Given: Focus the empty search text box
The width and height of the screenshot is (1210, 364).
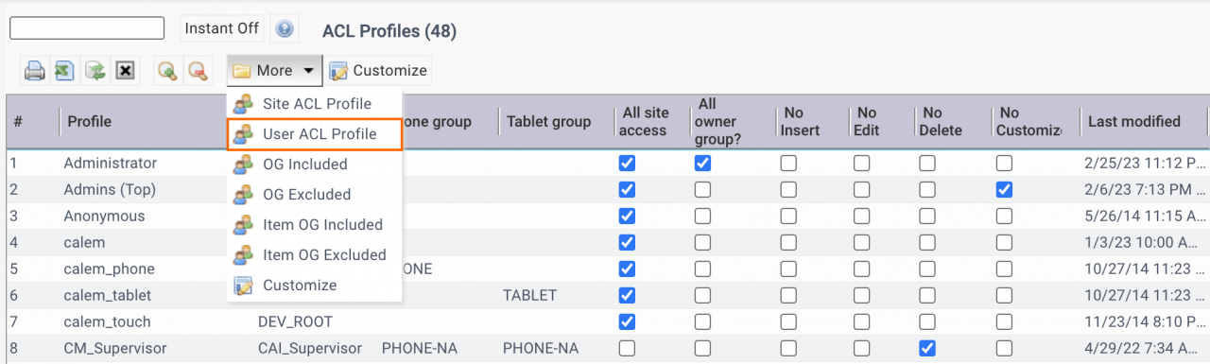Looking at the screenshot, I should click(x=87, y=28).
